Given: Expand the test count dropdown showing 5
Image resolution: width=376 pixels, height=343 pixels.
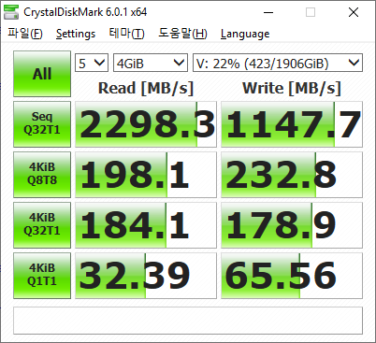Looking at the screenshot, I should [x=92, y=63].
